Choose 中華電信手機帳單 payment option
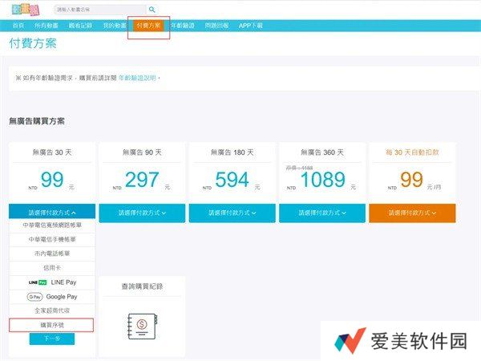481x361 pixels. (52, 239)
